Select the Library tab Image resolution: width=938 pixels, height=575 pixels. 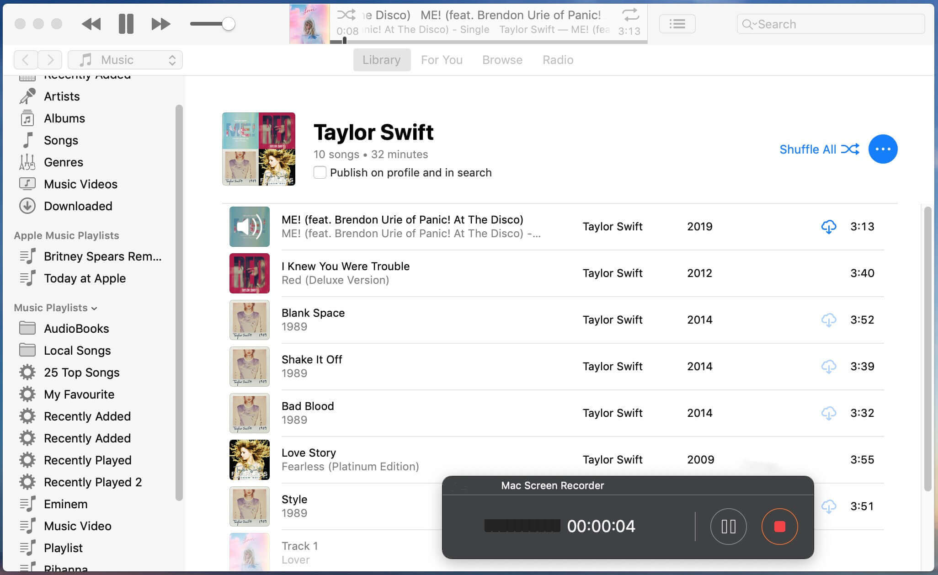pos(382,59)
